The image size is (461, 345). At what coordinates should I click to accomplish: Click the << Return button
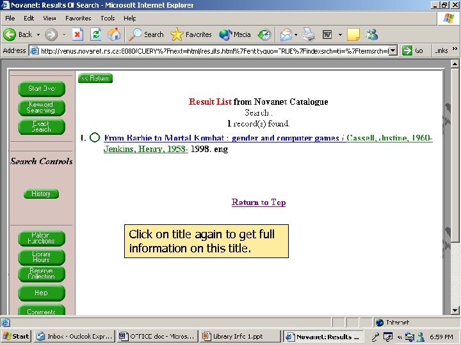95,79
